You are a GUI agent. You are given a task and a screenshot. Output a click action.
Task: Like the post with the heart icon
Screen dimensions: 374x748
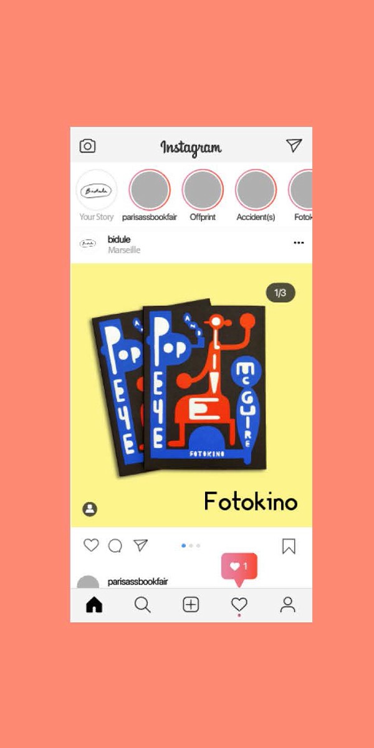(91, 545)
